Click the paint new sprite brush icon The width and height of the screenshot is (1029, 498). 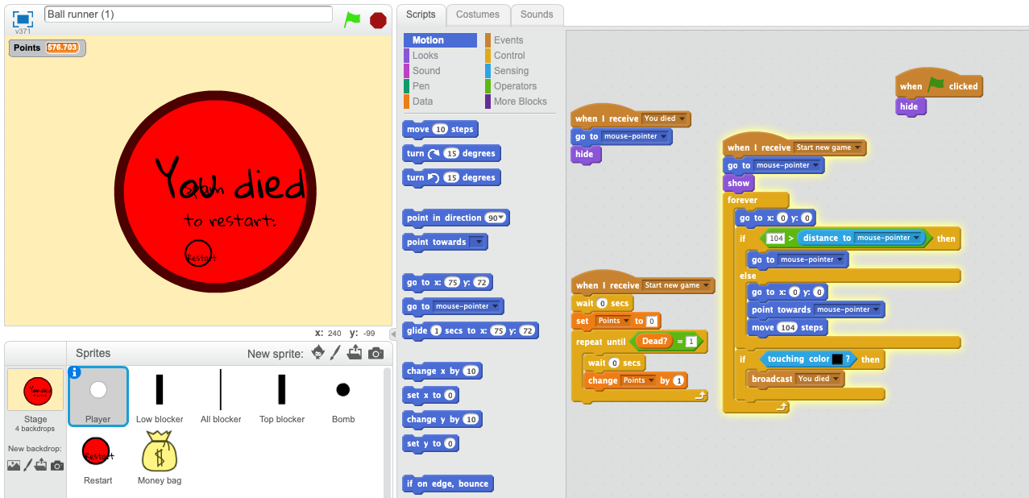tap(337, 353)
